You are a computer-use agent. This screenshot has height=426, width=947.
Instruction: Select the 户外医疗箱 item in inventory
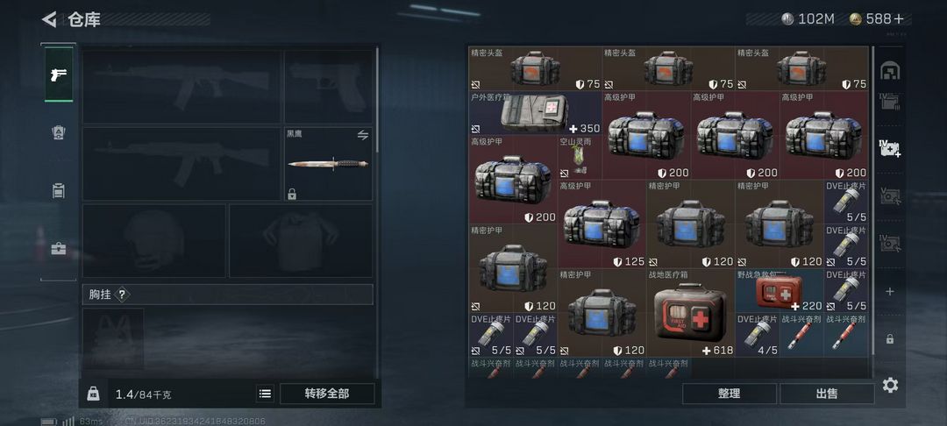tap(535, 113)
